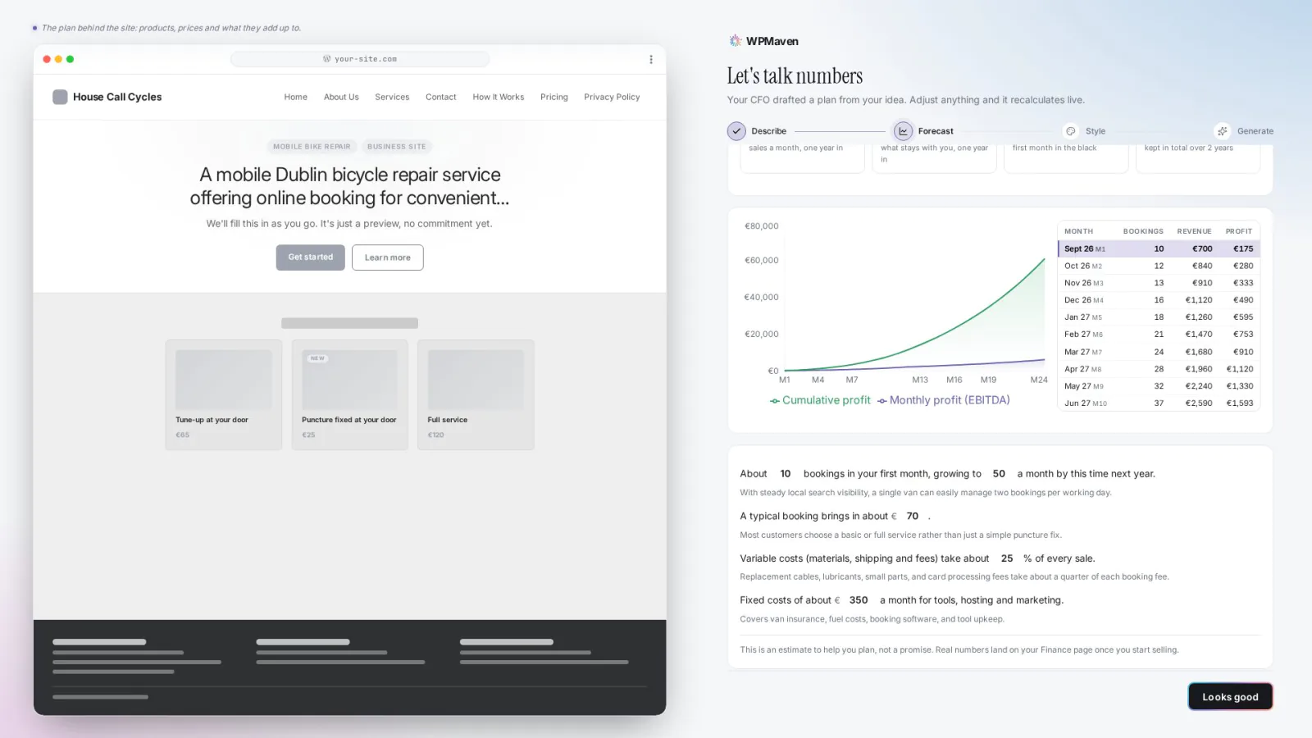Edit the first-month bookings value 10

pyautogui.click(x=786, y=474)
